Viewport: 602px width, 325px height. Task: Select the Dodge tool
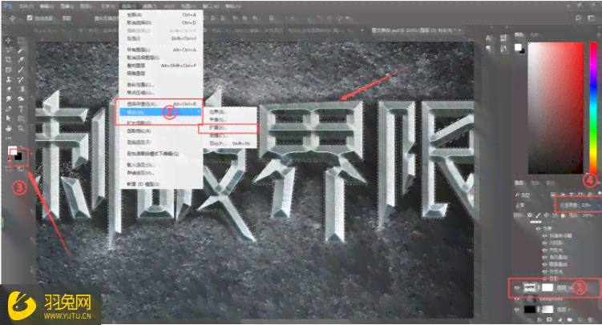click(x=21, y=99)
